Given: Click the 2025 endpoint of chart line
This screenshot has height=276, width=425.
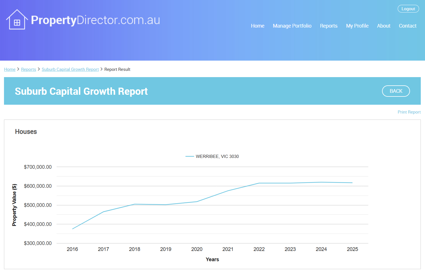Looking at the screenshot, I should point(352,183).
